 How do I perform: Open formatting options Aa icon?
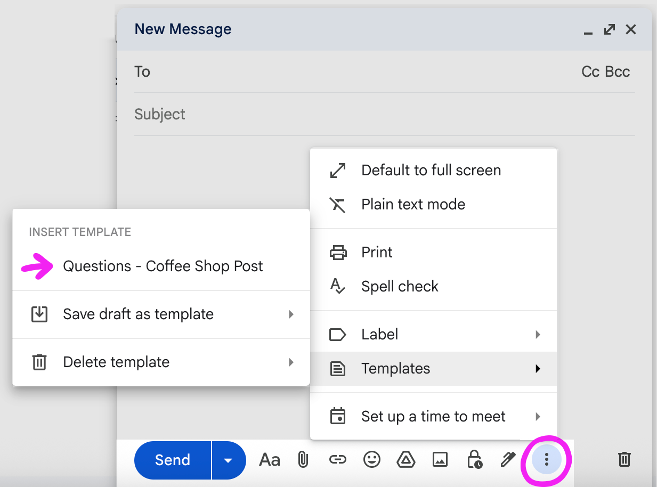click(x=269, y=460)
